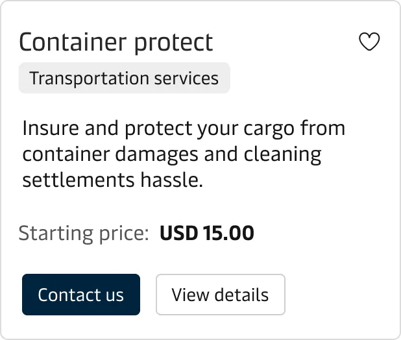Click the grey Transportation services chip

[x=124, y=79]
